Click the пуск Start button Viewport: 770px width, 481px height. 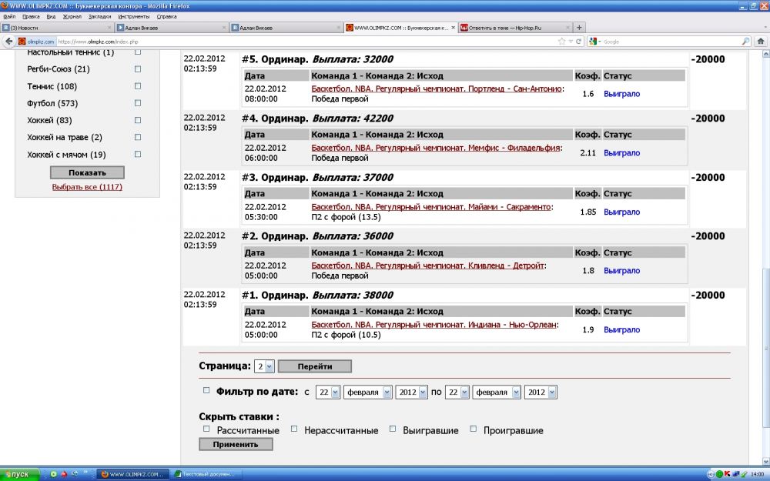click(x=20, y=474)
